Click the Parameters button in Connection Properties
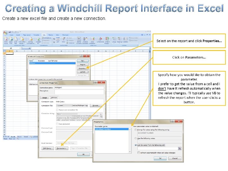This screenshot has width=228, height=171. pos(62,148)
